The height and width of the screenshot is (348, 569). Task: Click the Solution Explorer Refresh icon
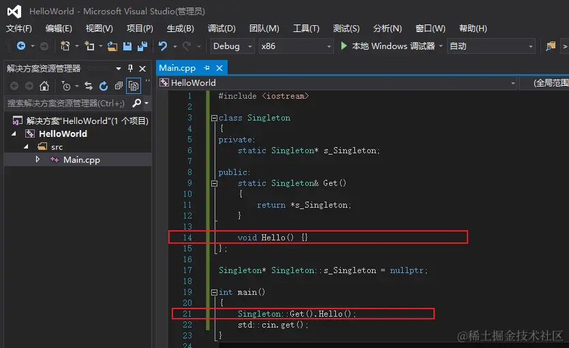click(104, 86)
